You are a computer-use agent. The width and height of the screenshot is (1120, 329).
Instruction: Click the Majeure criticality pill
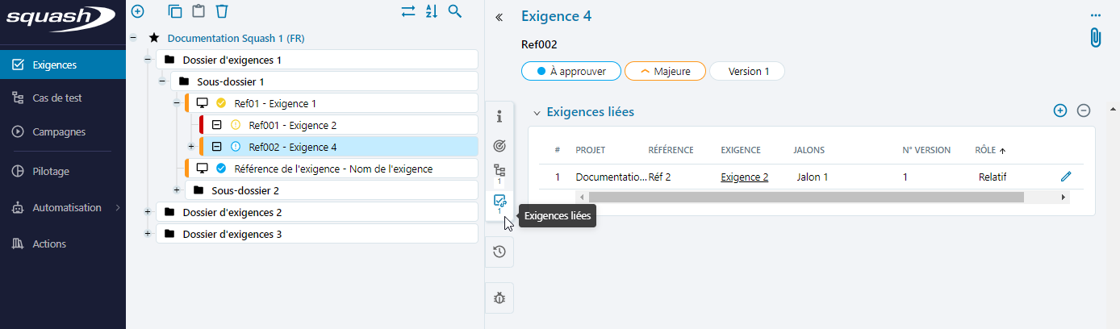click(665, 71)
